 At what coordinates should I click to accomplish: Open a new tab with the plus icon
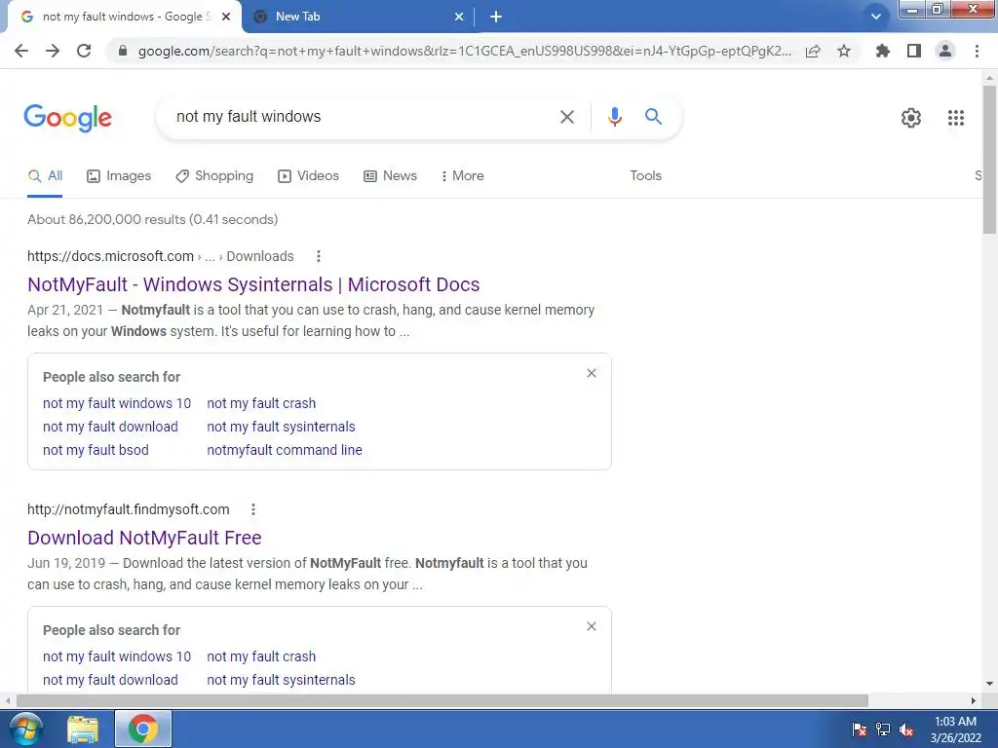496,18
